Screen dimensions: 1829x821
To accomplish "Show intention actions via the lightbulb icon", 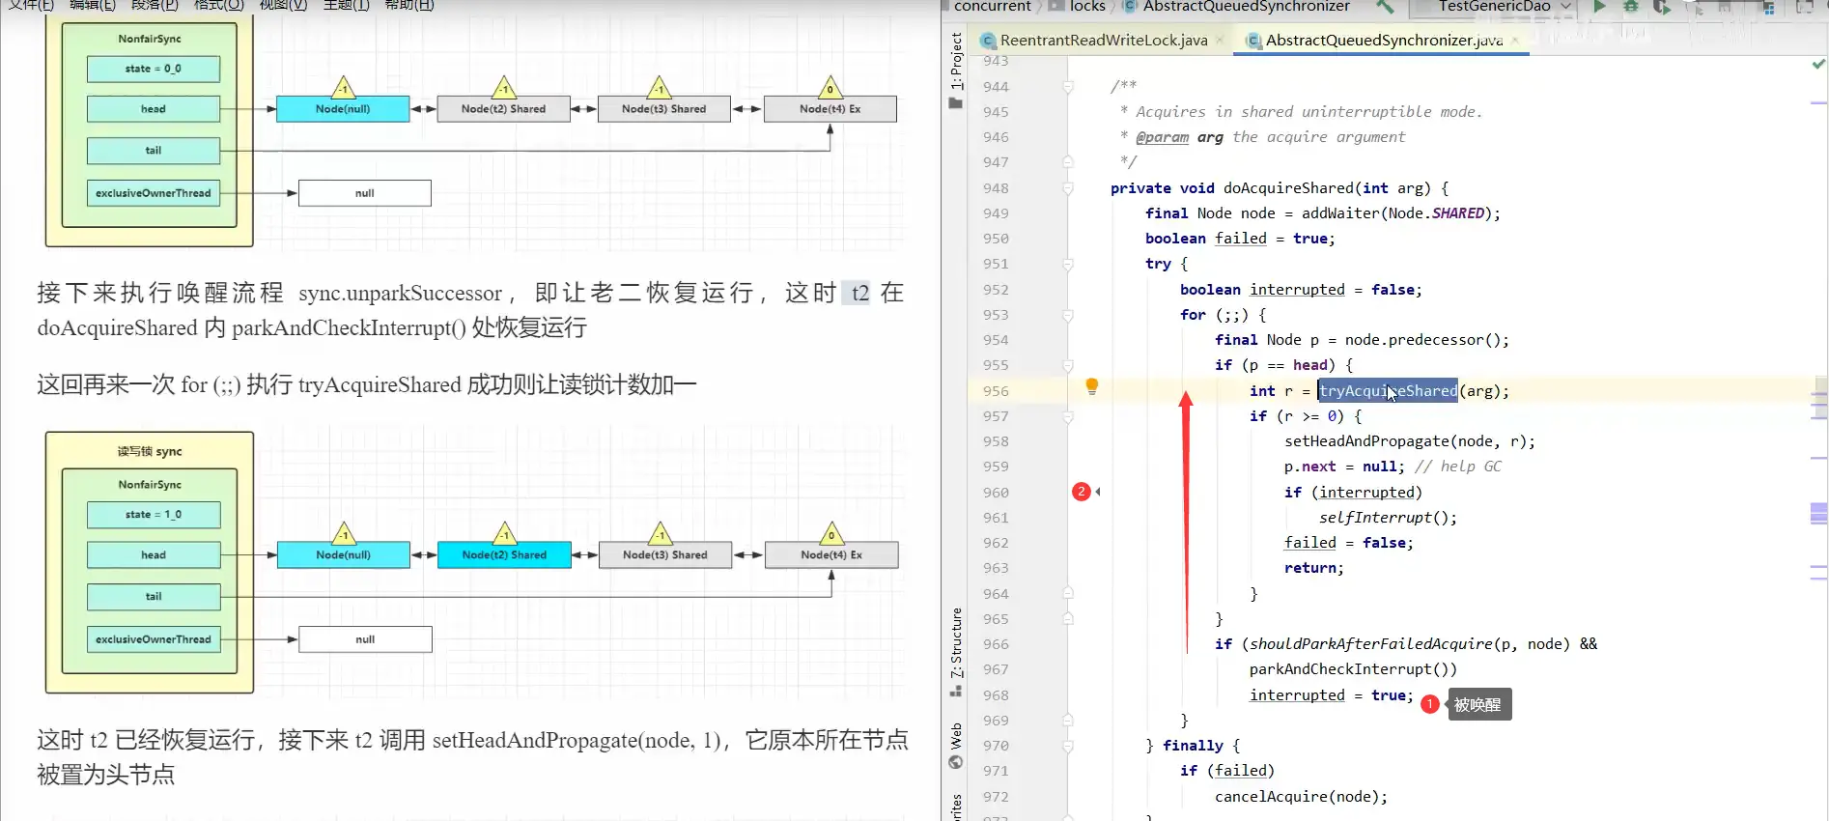I will pyautogui.click(x=1092, y=386).
